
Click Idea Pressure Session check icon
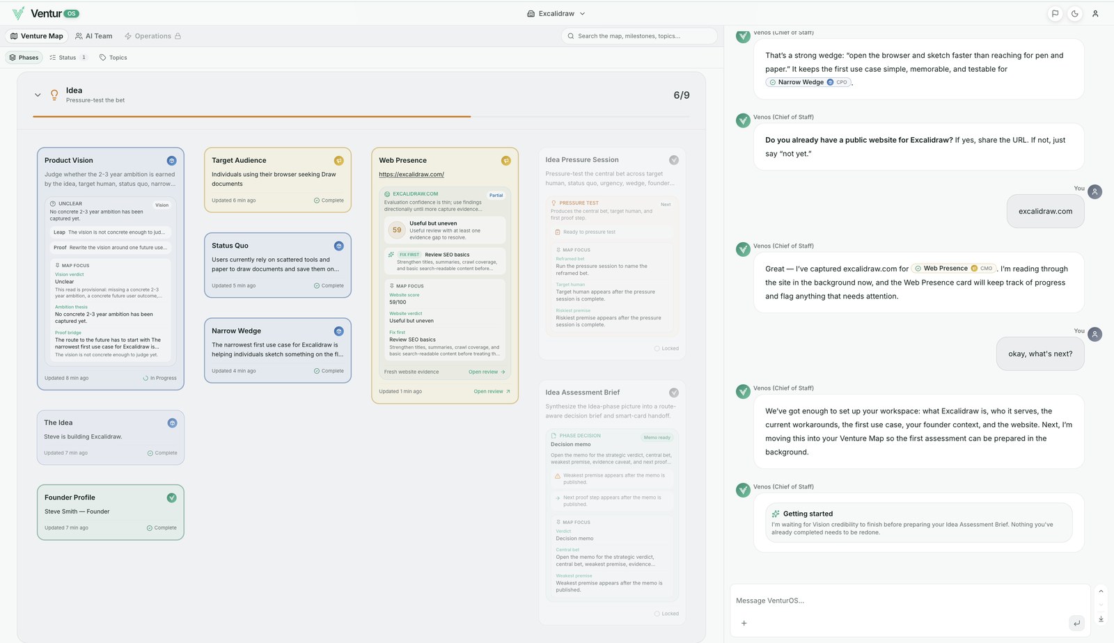tap(673, 160)
